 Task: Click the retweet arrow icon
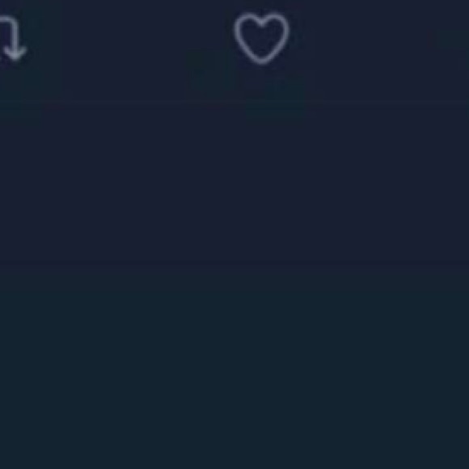click(12, 38)
